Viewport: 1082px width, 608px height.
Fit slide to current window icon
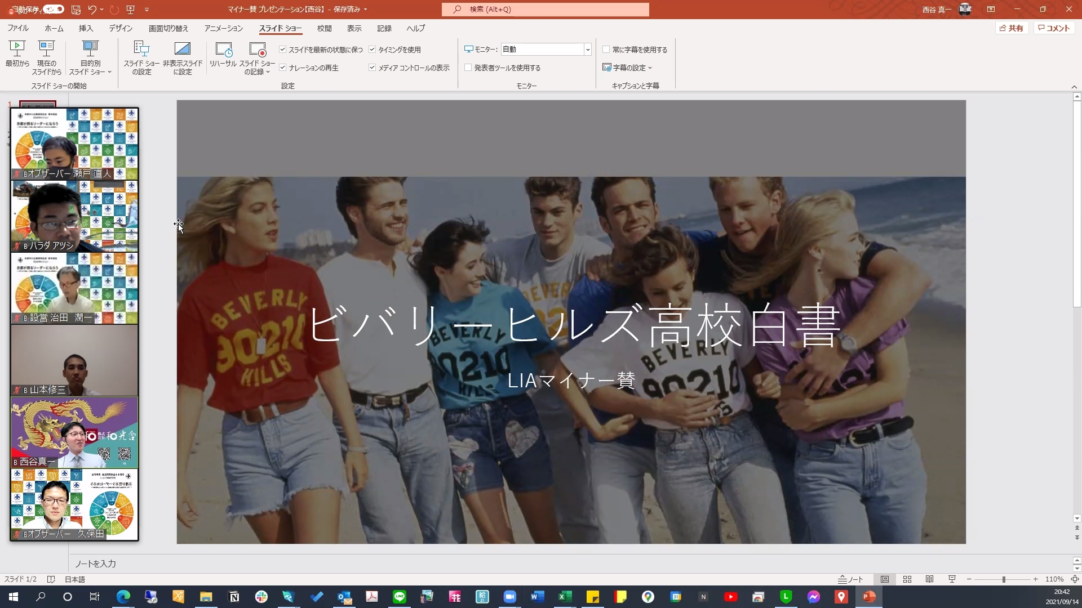pyautogui.click(x=1075, y=579)
